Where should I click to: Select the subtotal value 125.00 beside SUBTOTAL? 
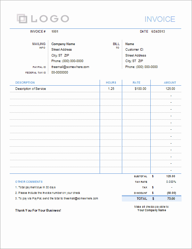[171, 176]
